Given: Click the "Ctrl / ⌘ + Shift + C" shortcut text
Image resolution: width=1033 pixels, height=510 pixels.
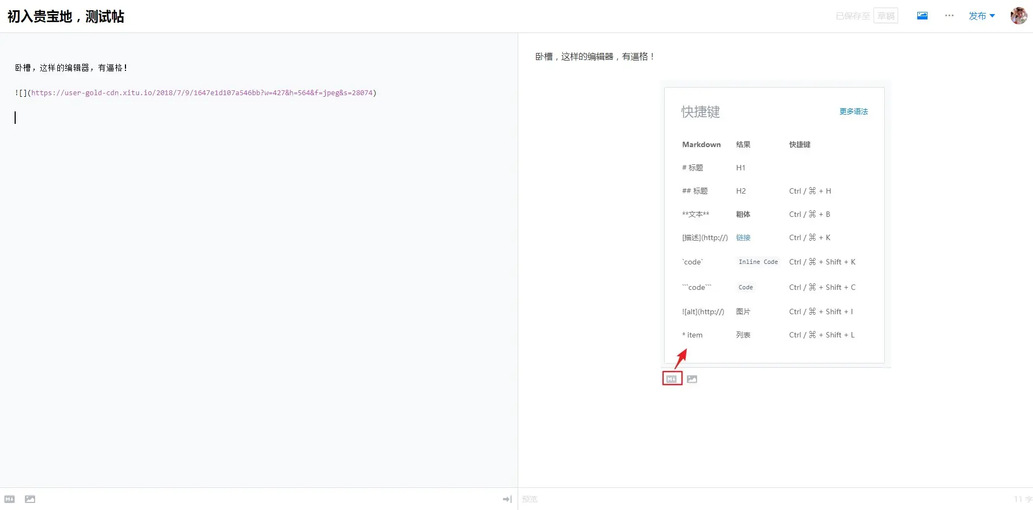Looking at the screenshot, I should (x=822, y=287).
